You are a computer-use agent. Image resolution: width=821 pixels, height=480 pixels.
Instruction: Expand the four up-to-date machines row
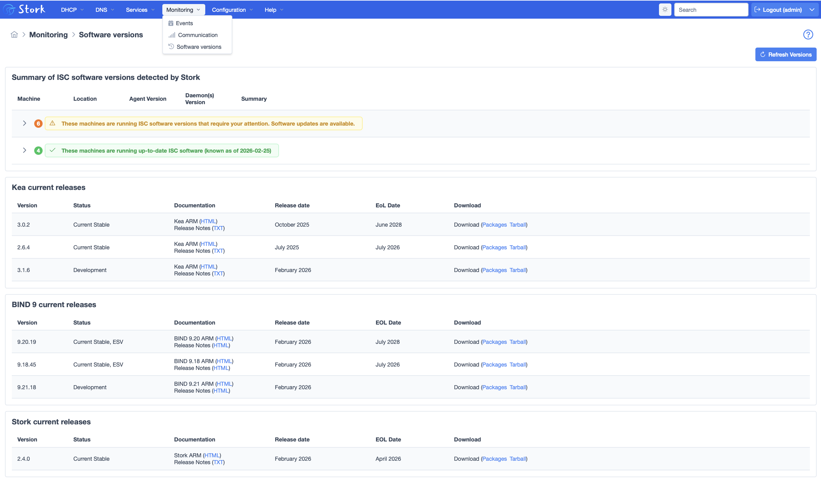25,150
